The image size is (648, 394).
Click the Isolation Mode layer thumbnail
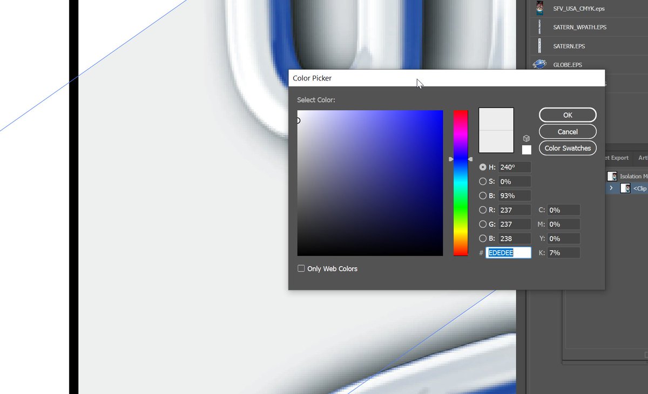point(612,176)
